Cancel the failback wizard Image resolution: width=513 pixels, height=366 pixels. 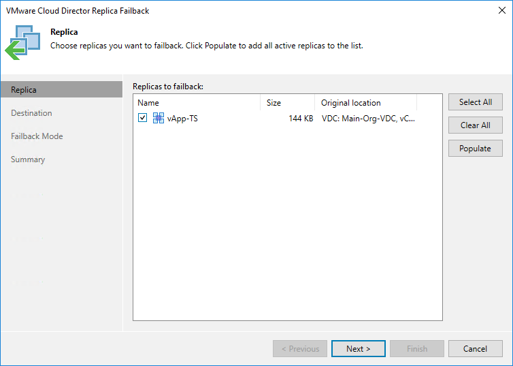476,349
